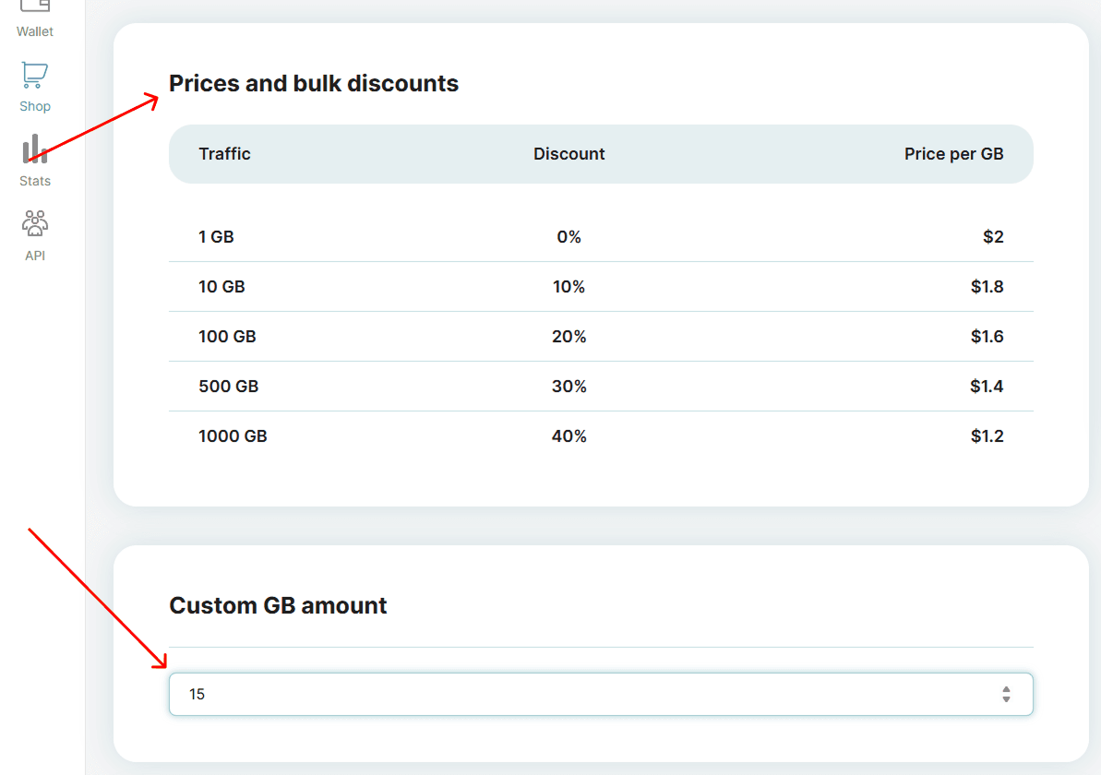Click the Price per GB column header
This screenshot has height=775, width=1101.
coord(953,154)
